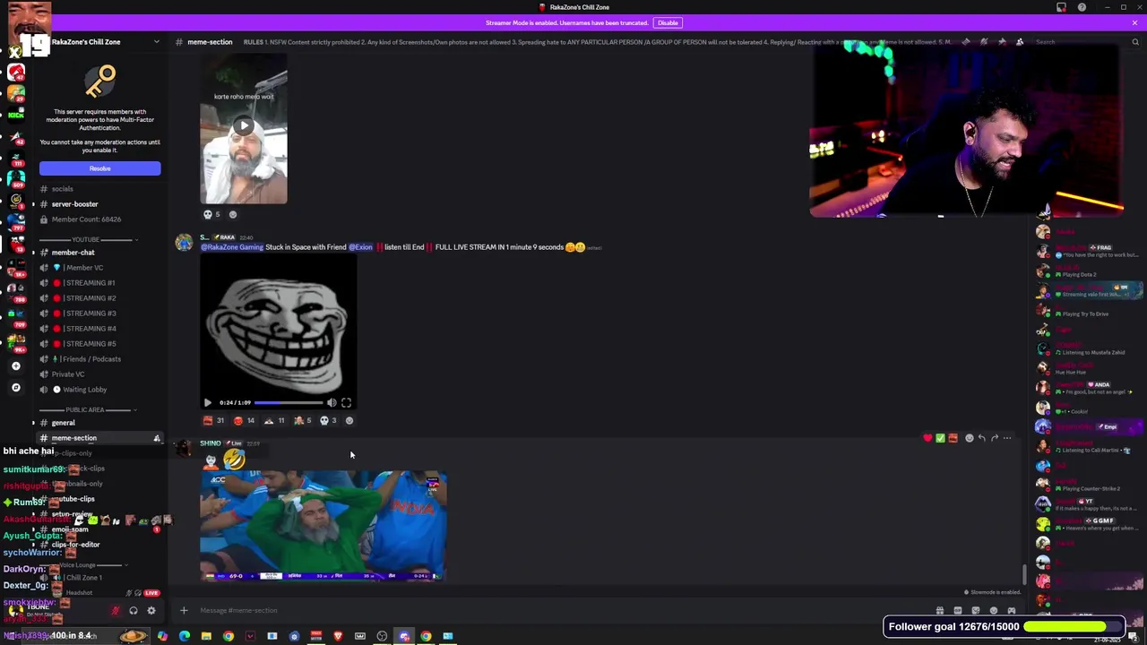Open more options on SHINO message
The image size is (1147, 645).
[1007, 438]
